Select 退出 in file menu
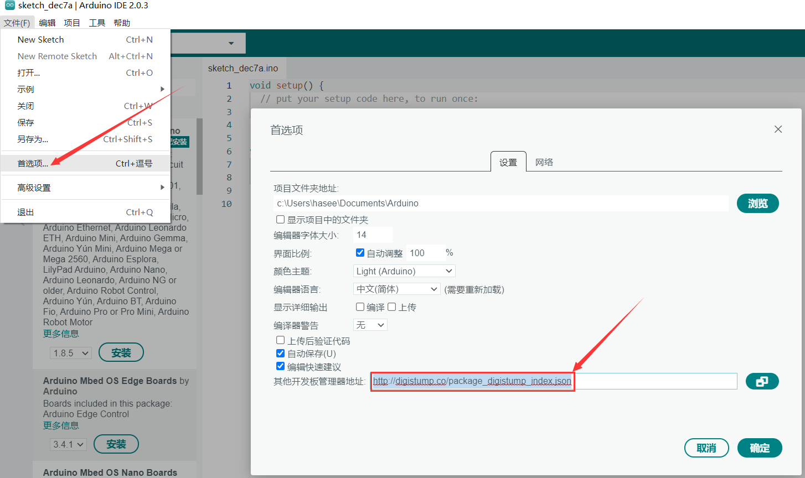Image resolution: width=805 pixels, height=478 pixels. click(x=85, y=212)
